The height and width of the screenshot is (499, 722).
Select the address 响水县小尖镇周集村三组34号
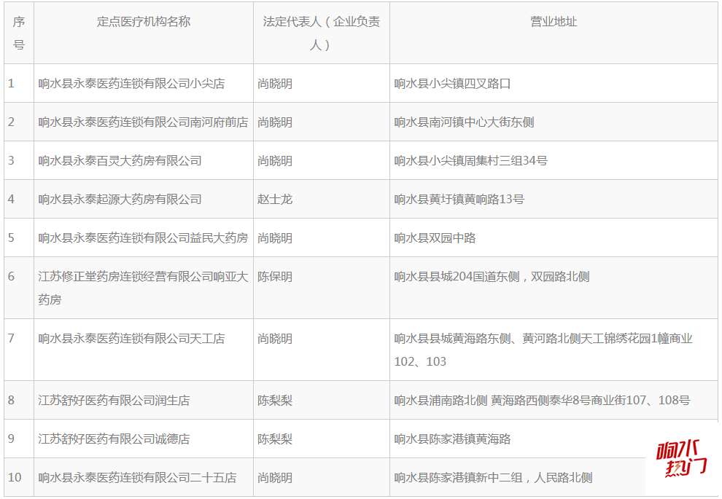point(470,161)
